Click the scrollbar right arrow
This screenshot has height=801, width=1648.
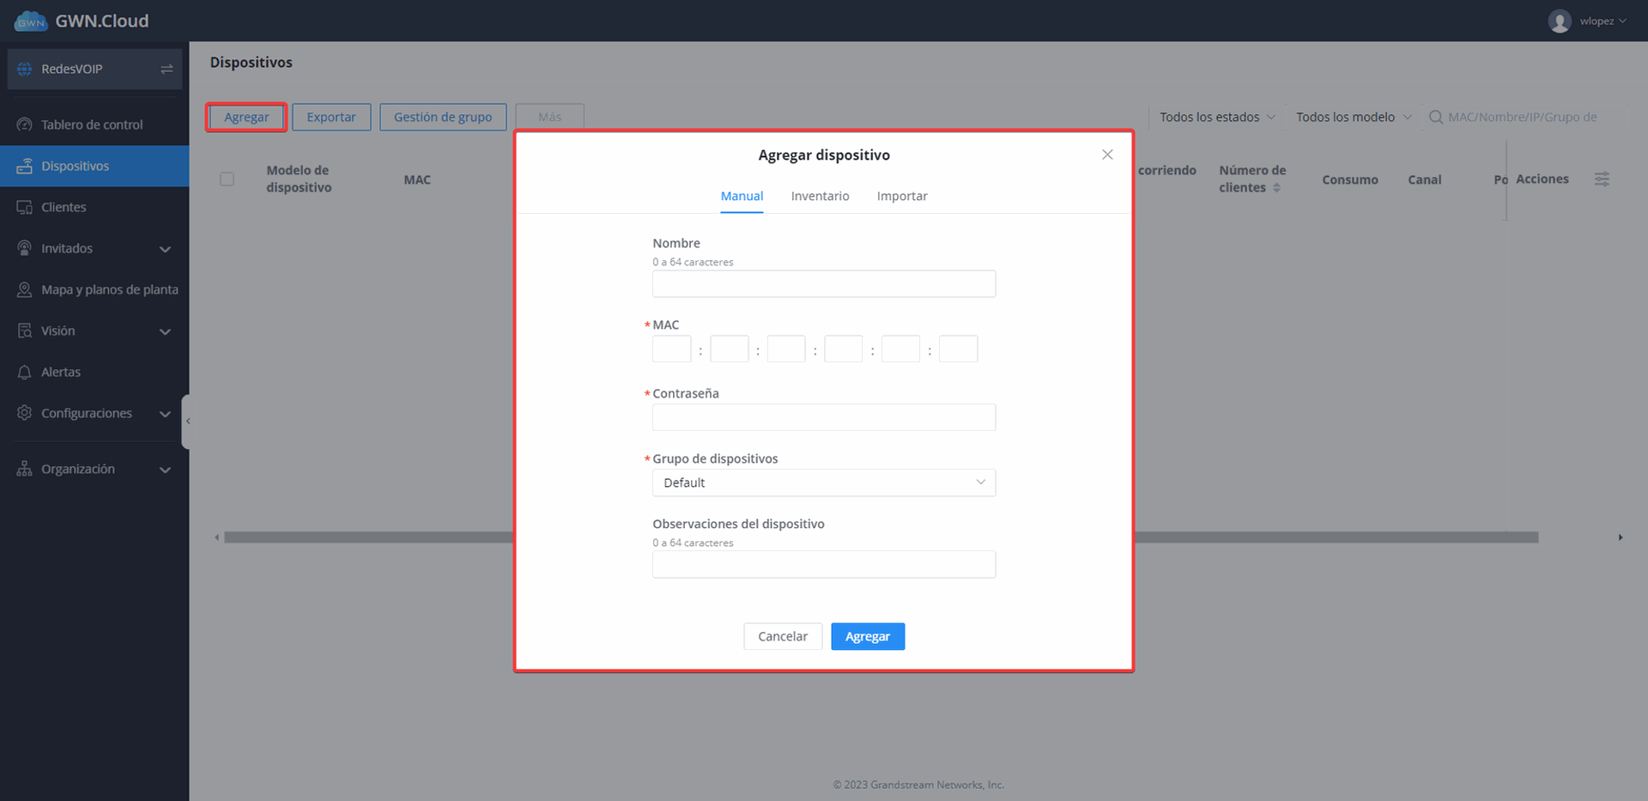point(1621,537)
